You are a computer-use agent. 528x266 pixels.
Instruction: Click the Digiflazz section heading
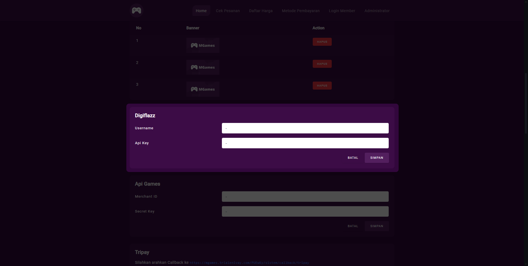coord(145,115)
